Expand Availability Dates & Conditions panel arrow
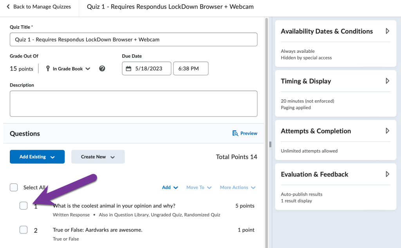 click(387, 31)
